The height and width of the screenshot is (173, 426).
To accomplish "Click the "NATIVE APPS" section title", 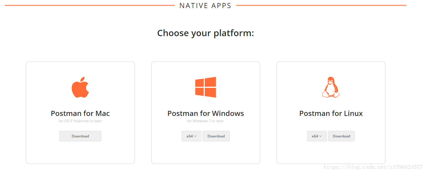I will tap(205, 6).
